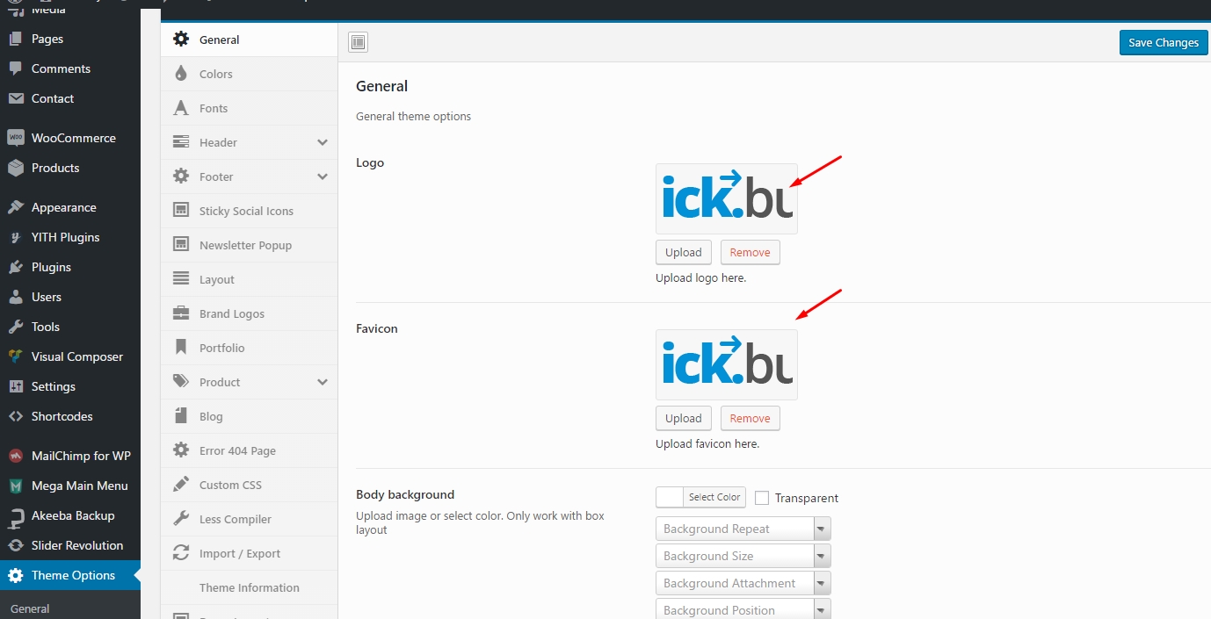This screenshot has height=619, width=1211.
Task: Open the Newsletter Popup section
Action: (x=250, y=245)
